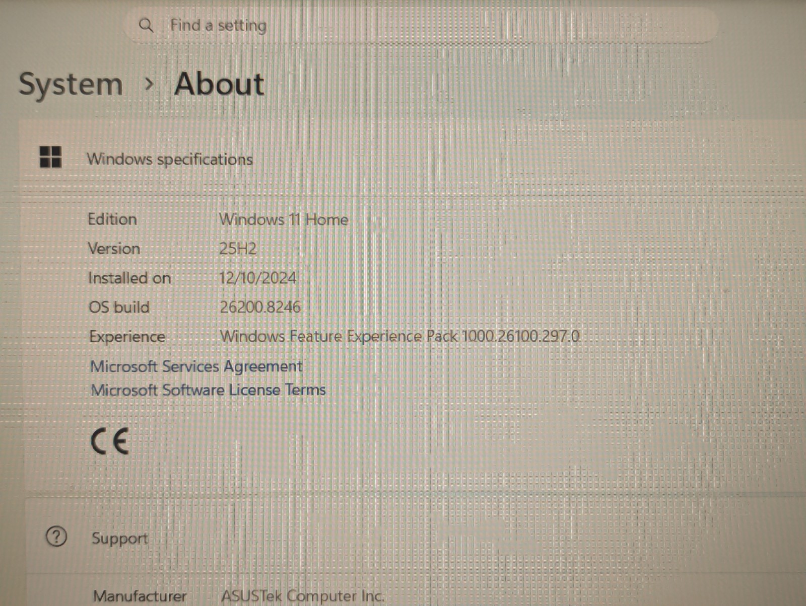
Task: Select the ASUSTek Computer Inc. value
Action: [x=303, y=596]
